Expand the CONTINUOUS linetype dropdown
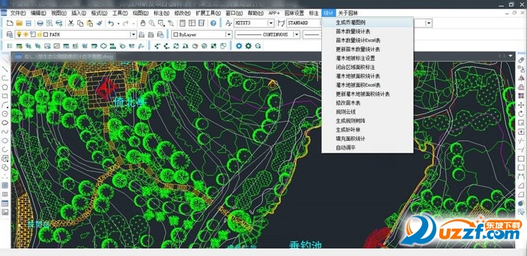 [x=296, y=34]
